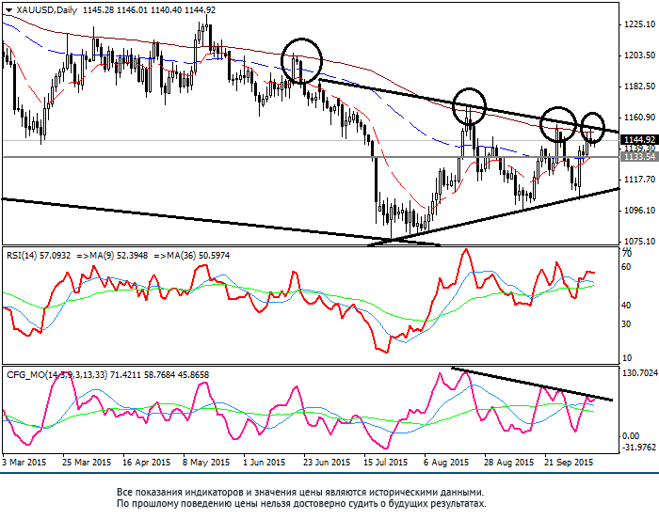This screenshot has height=519, width=659.
Task: Click the OHLC values 1145.28 1146.01 readout
Action: pos(115,10)
